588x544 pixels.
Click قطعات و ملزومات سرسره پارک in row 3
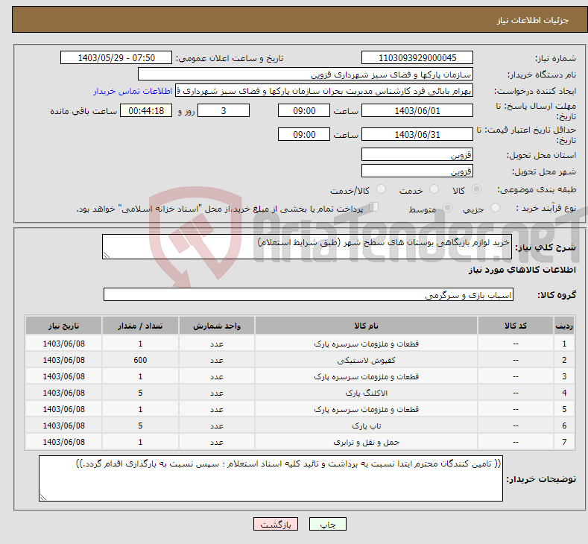366,376
